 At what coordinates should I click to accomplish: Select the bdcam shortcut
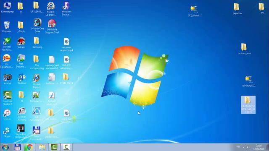tap(21, 43)
